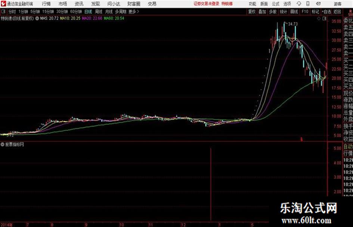Click the 证券交易未登录 login link
The width and height of the screenshot is (353, 227).
click(x=207, y=4)
